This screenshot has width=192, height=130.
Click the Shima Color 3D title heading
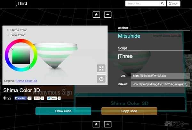click(x=21, y=90)
